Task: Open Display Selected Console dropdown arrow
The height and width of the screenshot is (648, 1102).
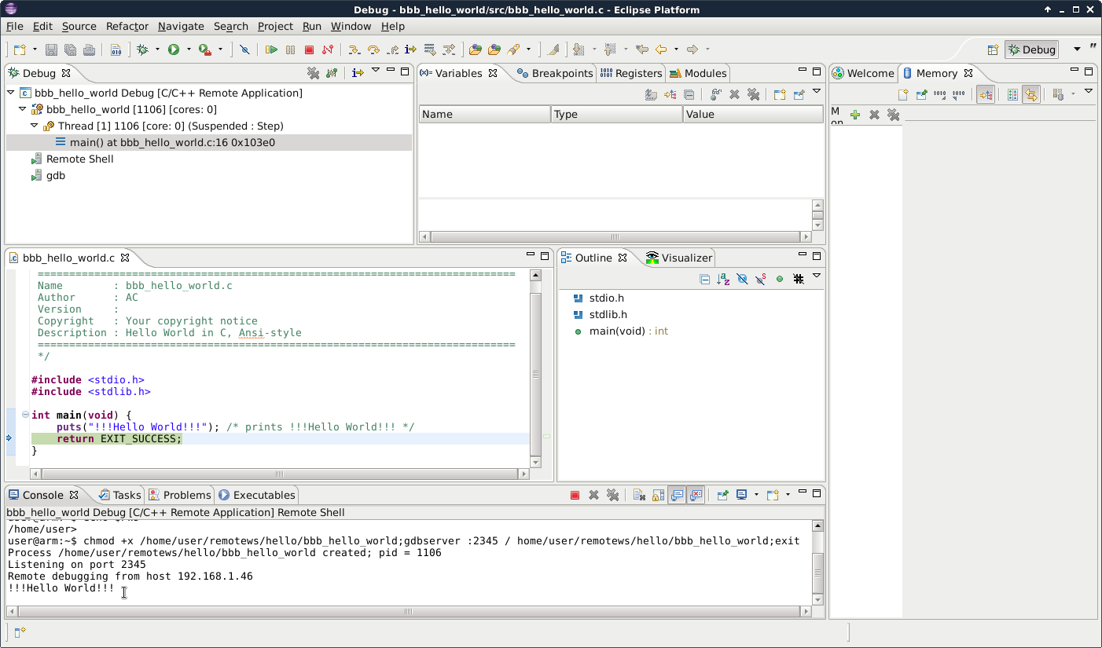Action: 756,495
